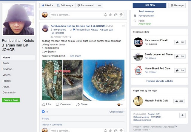Toggle Like for Mazuein Public Gold page
Image resolution: width=191 pixels, height=132 pixels.
click(179, 101)
